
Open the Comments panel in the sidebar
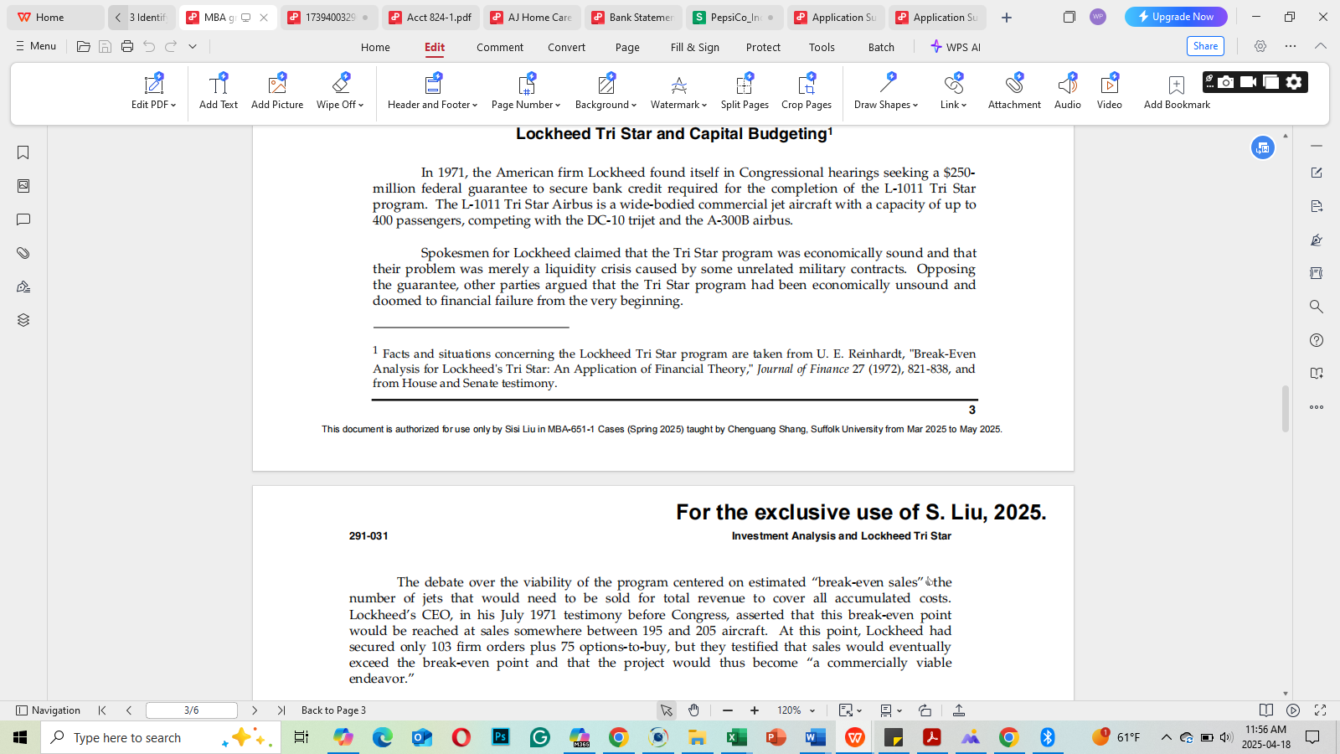pyautogui.click(x=23, y=219)
